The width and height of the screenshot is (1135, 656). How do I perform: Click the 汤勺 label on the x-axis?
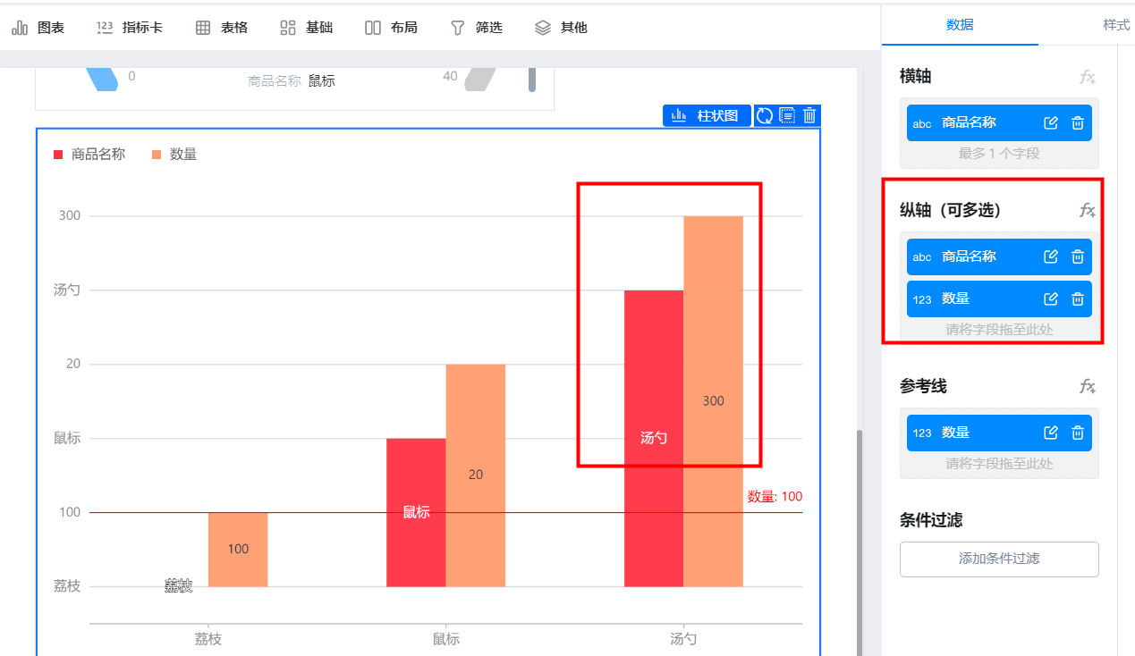click(683, 639)
